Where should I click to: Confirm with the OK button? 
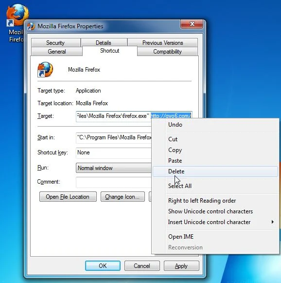[x=103, y=266]
